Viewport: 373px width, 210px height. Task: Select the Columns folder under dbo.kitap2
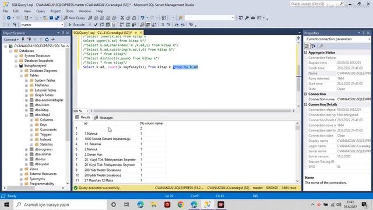click(x=47, y=120)
